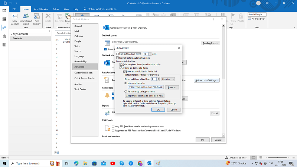
Task: Open Task View on the taskbar
Action: [67, 163]
